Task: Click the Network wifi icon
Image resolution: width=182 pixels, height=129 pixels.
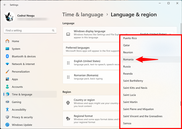Action: coord(7,64)
